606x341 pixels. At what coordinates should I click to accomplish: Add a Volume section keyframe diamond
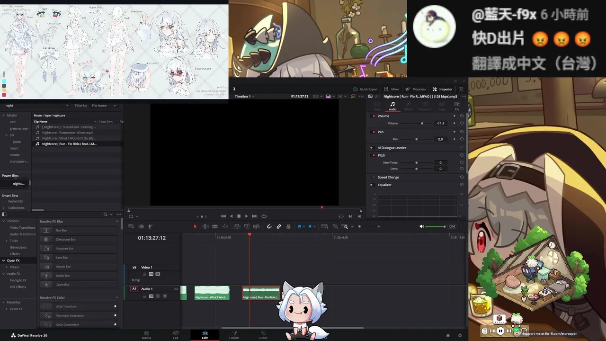[454, 116]
